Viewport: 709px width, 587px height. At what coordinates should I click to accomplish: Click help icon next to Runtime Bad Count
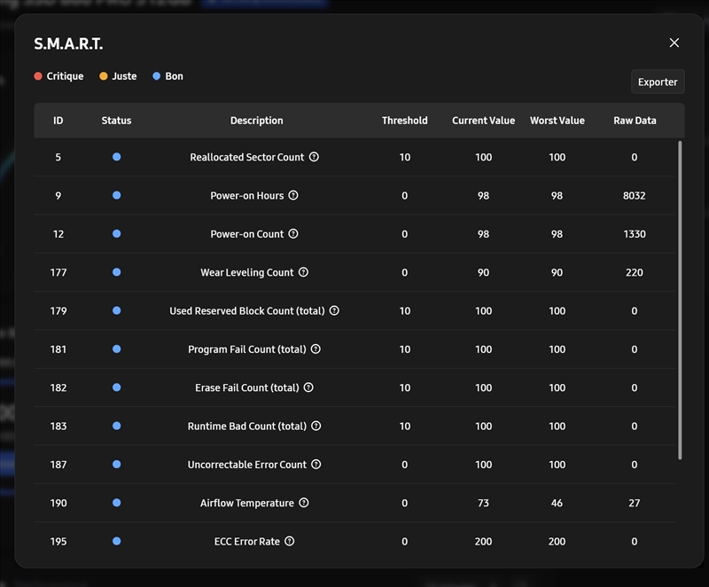pos(316,426)
